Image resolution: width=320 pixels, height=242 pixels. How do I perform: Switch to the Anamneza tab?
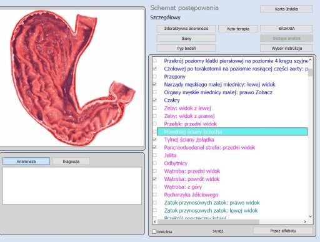26,162
